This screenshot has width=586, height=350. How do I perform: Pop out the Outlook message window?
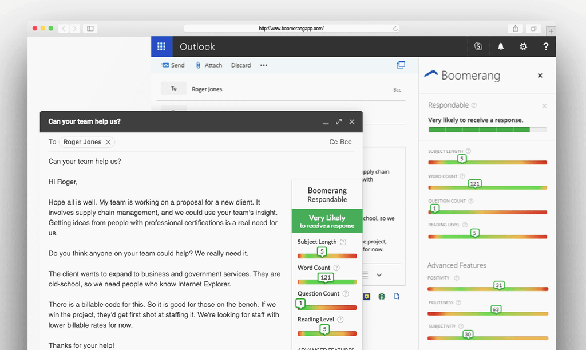[x=401, y=65]
